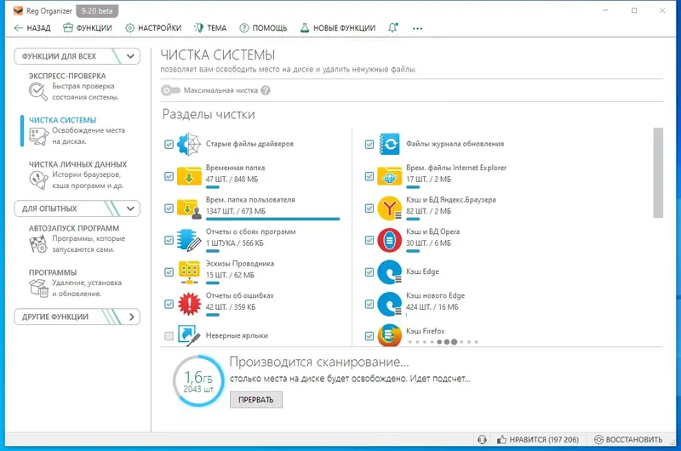Open the three-dots more menu
Image resolution: width=681 pixels, height=451 pixels.
[x=417, y=28]
